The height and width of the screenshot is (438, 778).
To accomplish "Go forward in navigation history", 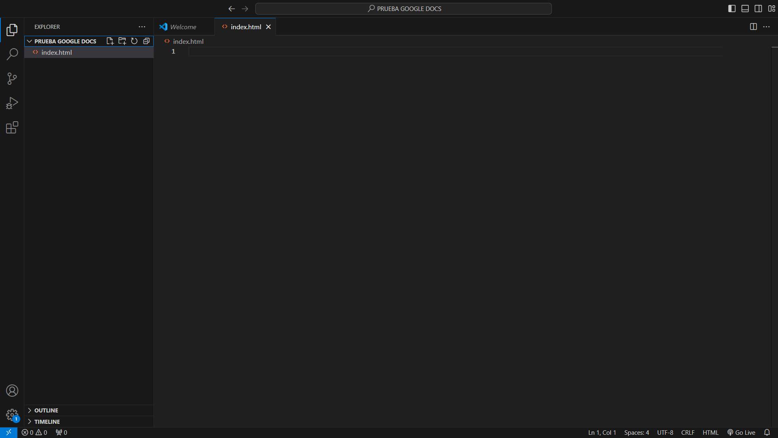I will pyautogui.click(x=245, y=9).
